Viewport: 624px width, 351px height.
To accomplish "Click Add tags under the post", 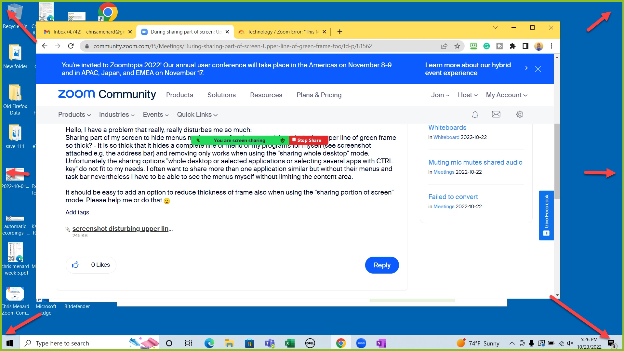I will click(77, 212).
